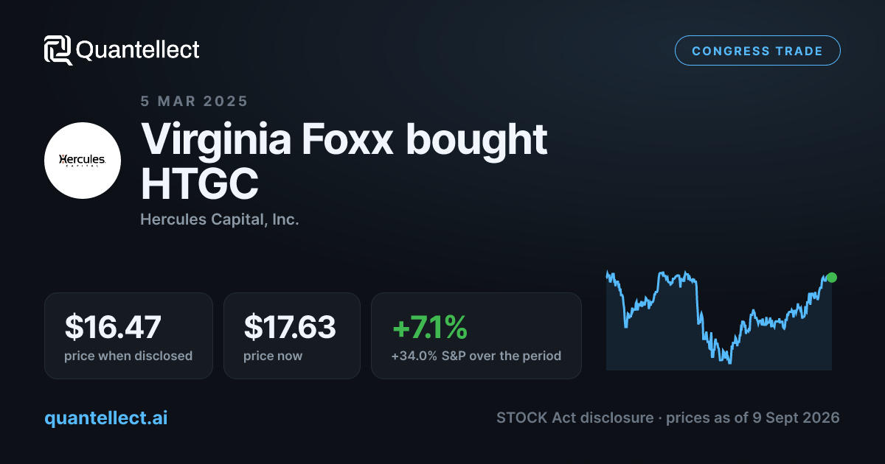Click the green end point on chart
Image resolution: width=885 pixels, height=464 pixels.
point(832,278)
